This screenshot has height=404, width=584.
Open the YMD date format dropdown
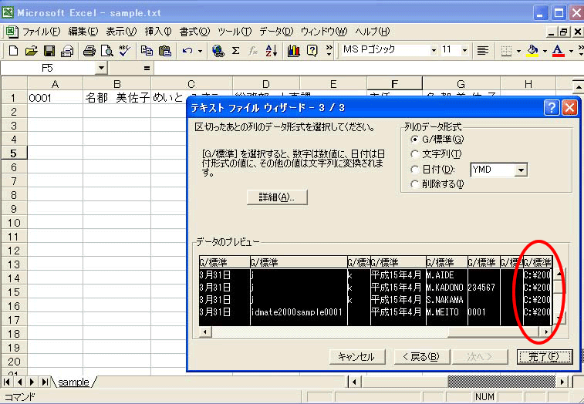tap(521, 170)
